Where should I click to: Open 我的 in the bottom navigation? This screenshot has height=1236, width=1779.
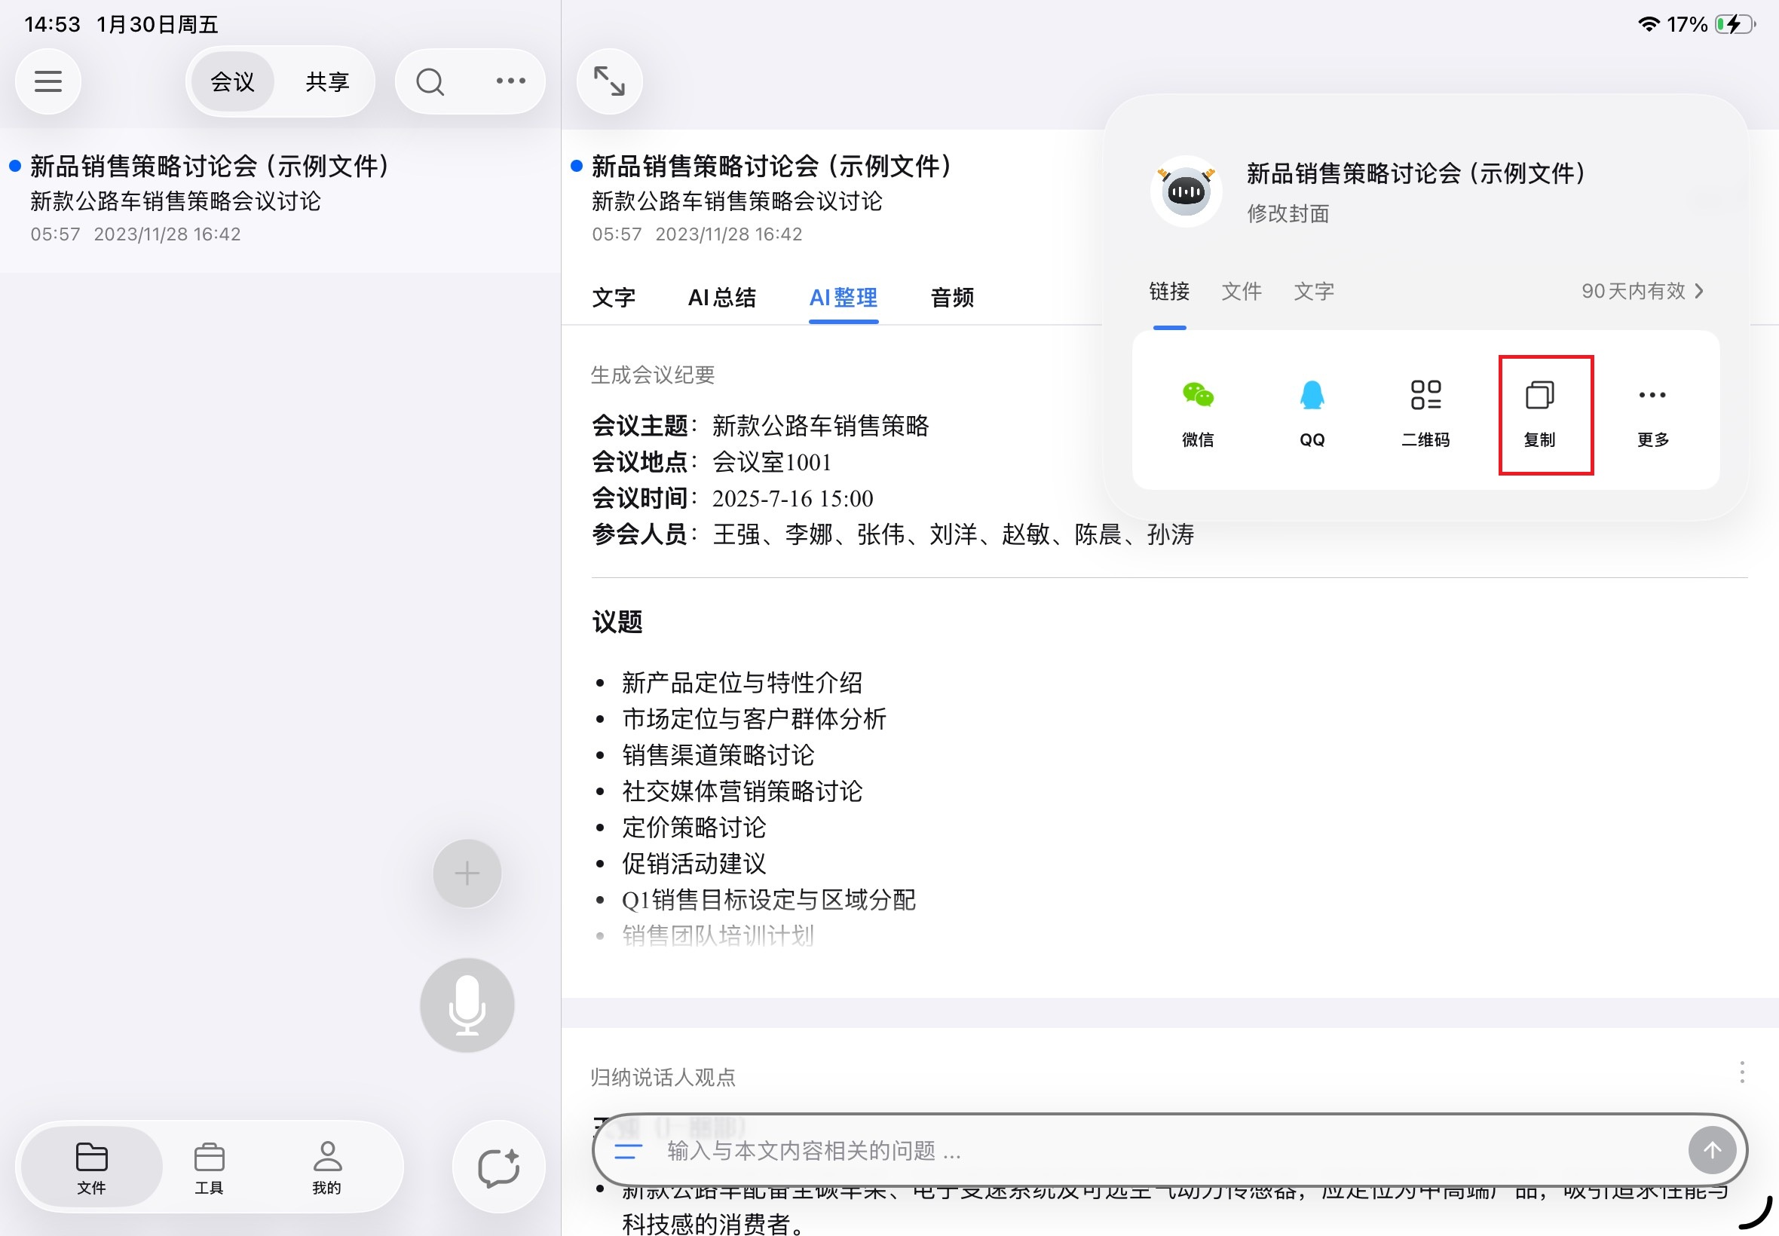click(x=326, y=1165)
